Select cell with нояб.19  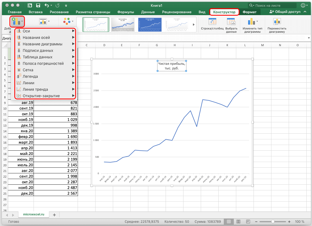21,120
